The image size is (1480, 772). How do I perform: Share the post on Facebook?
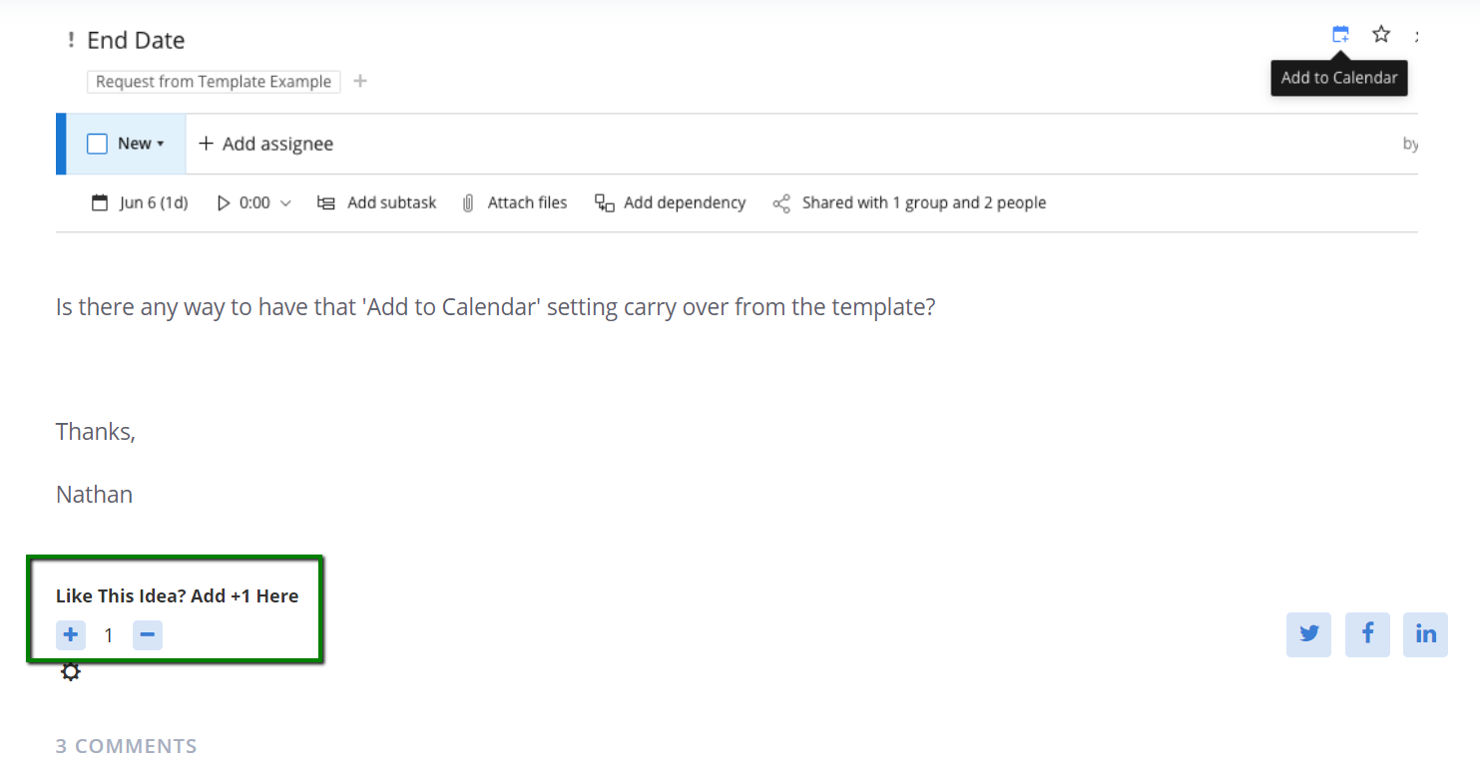point(1367,633)
